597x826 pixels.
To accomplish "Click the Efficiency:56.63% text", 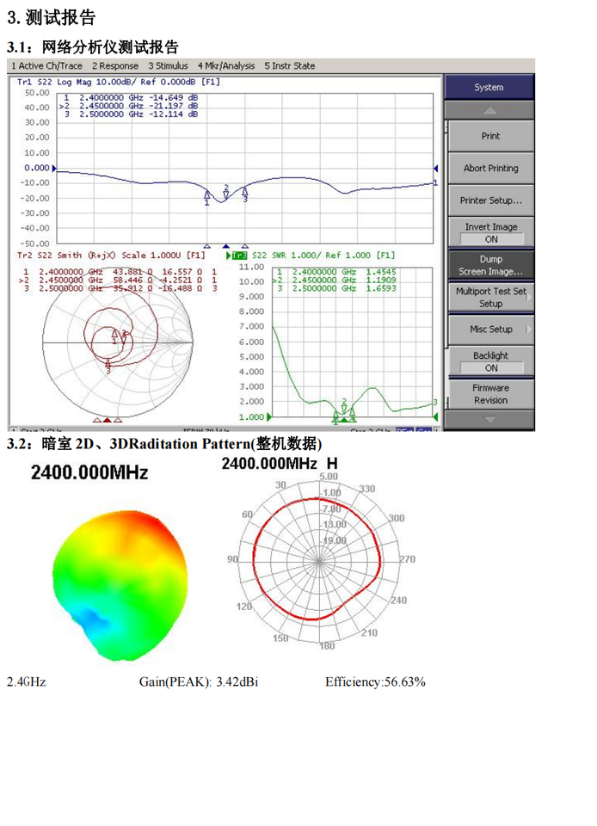I will (x=375, y=681).
